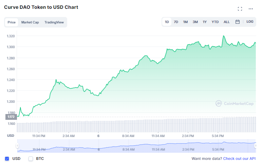Switch to the Price tab
This screenshot has width=262, height=167.
click(12, 22)
